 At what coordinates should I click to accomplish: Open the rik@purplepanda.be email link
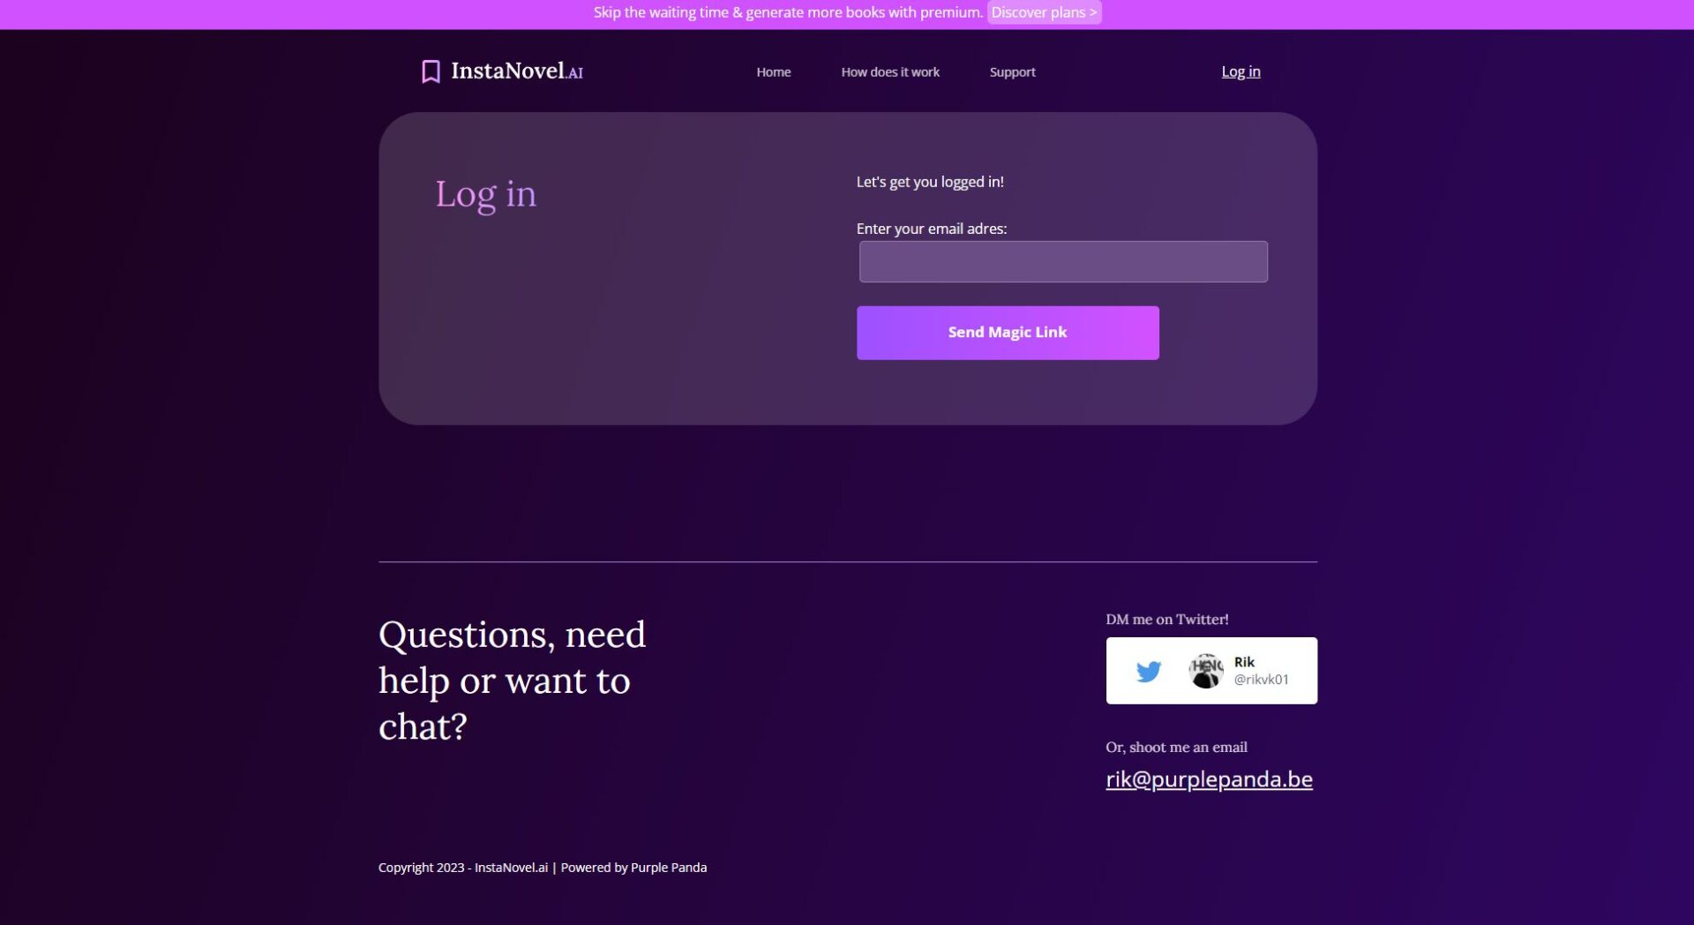click(x=1209, y=779)
